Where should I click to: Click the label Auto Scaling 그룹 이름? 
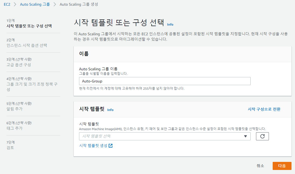(98, 69)
